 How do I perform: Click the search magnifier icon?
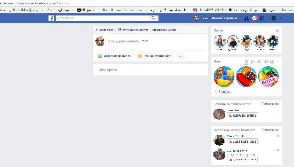[x=153, y=18]
